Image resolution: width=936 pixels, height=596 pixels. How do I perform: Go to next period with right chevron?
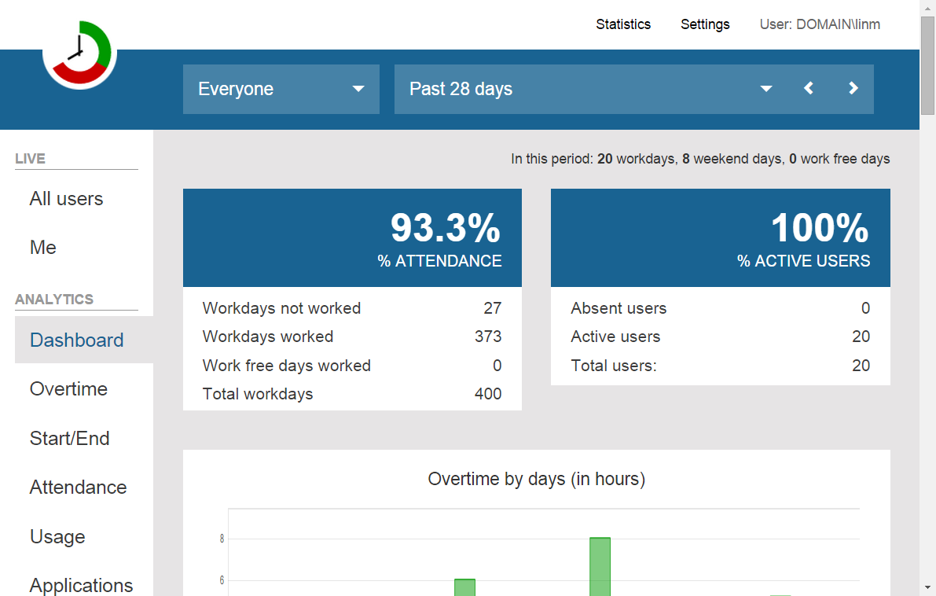(x=853, y=89)
